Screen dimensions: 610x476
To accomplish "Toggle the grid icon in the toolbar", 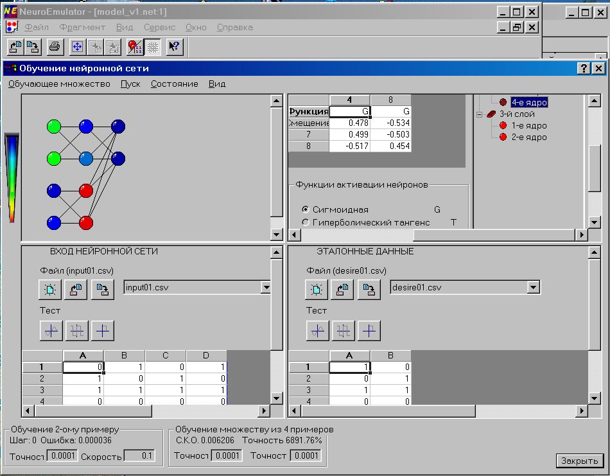I will [153, 46].
